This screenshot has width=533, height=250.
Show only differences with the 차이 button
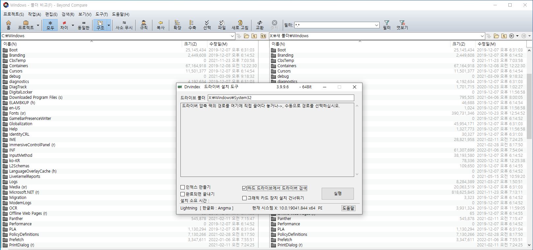(x=64, y=25)
